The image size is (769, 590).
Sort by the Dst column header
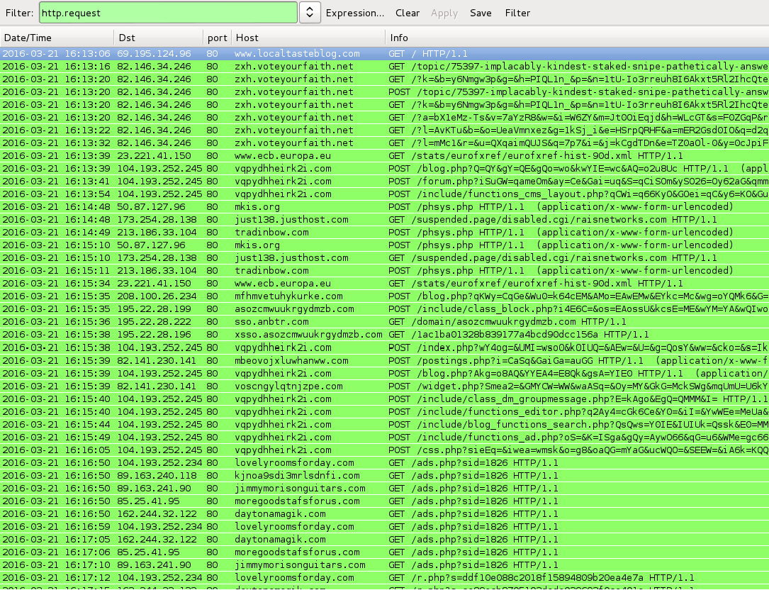pyautogui.click(x=157, y=38)
